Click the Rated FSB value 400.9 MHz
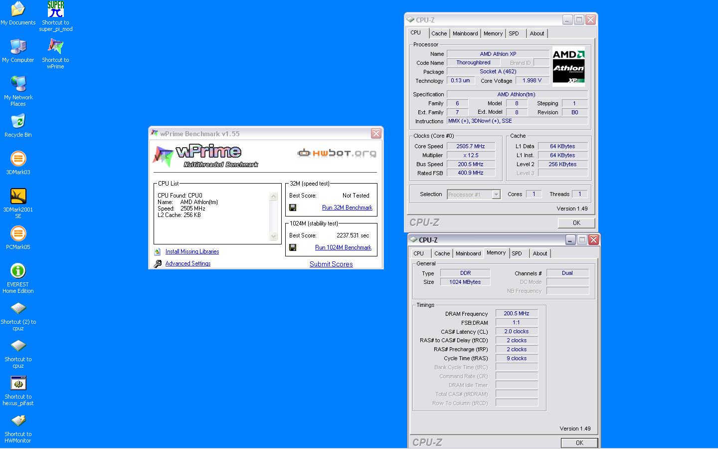718x449 pixels. point(471,173)
